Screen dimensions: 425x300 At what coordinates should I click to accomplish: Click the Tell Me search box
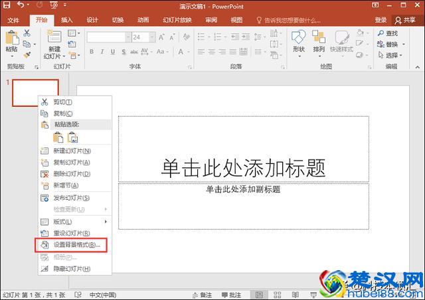289,20
